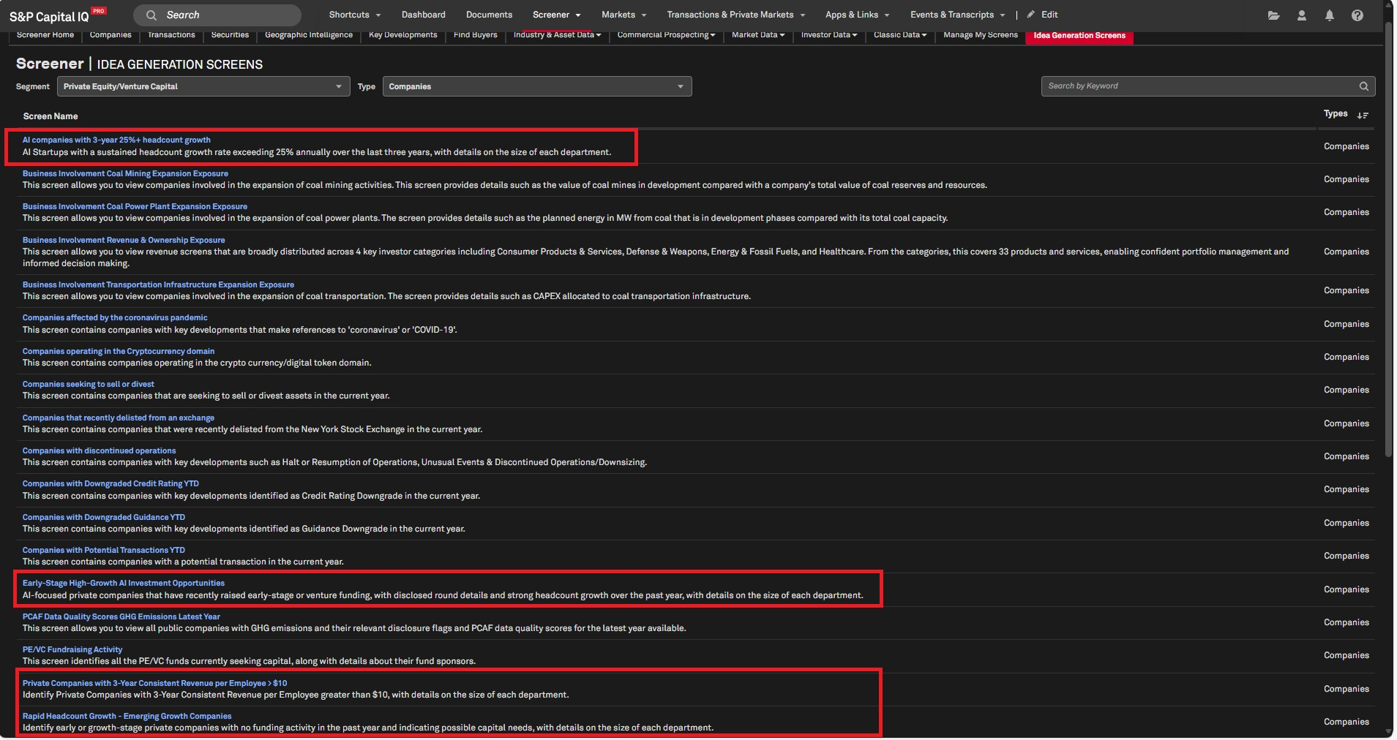The height and width of the screenshot is (740, 1397).
Task: Expand the Market Data submenu
Action: (x=758, y=35)
